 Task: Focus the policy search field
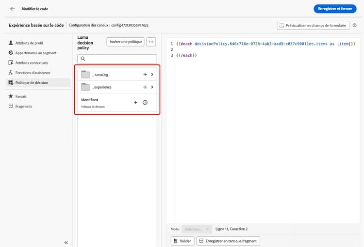(x=117, y=59)
